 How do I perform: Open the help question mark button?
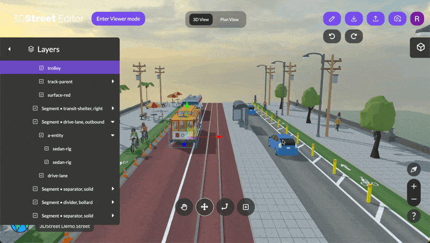(x=413, y=216)
